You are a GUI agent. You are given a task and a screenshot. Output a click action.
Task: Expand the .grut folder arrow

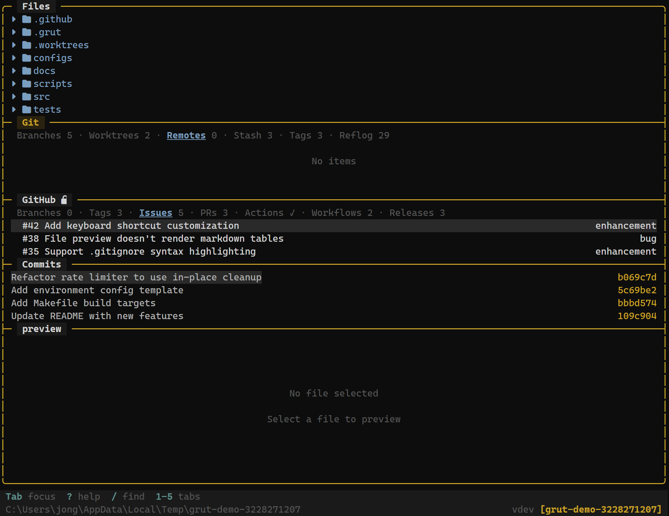[x=14, y=32]
